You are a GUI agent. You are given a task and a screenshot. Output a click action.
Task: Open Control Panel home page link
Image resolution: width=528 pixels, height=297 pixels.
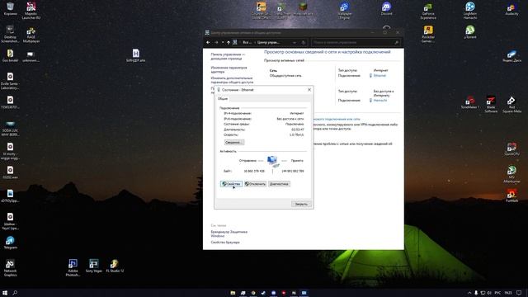228,56
